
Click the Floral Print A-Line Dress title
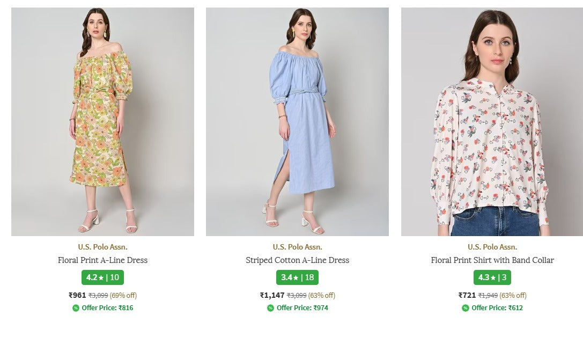coord(102,260)
